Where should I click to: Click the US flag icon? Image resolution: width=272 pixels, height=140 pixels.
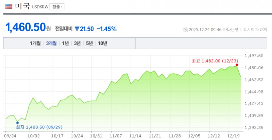9,6
